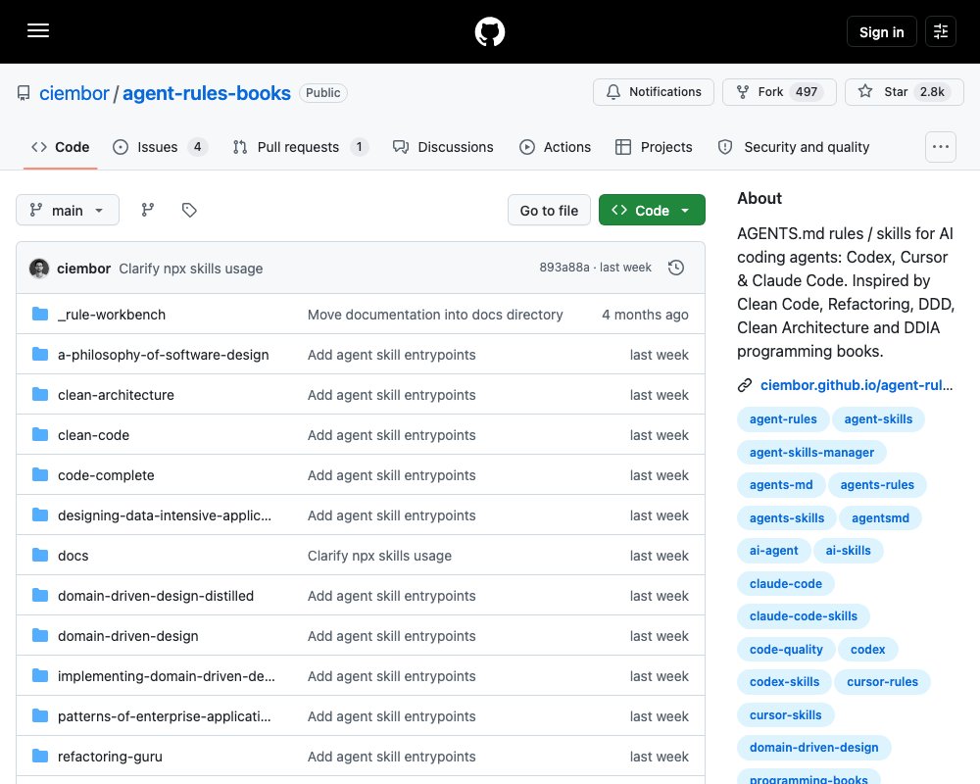Image resolution: width=980 pixels, height=784 pixels.
Task: Open the refactoring-guru folder
Action: pyautogui.click(x=110, y=757)
